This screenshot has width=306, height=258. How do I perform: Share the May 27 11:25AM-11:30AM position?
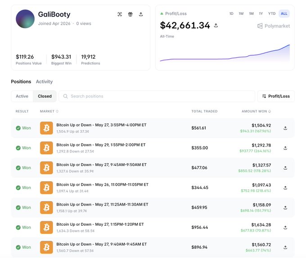coord(285,207)
